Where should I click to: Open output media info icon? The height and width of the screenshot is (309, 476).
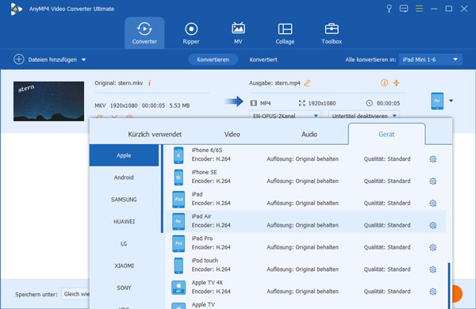point(384,82)
